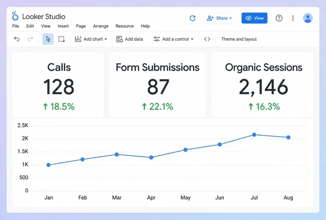The image size is (326, 220).
Task: Open the Help question mark icon
Action: [x=279, y=18]
